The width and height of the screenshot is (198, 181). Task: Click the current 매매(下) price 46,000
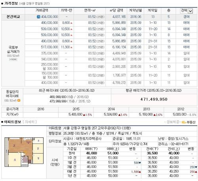point(91,153)
